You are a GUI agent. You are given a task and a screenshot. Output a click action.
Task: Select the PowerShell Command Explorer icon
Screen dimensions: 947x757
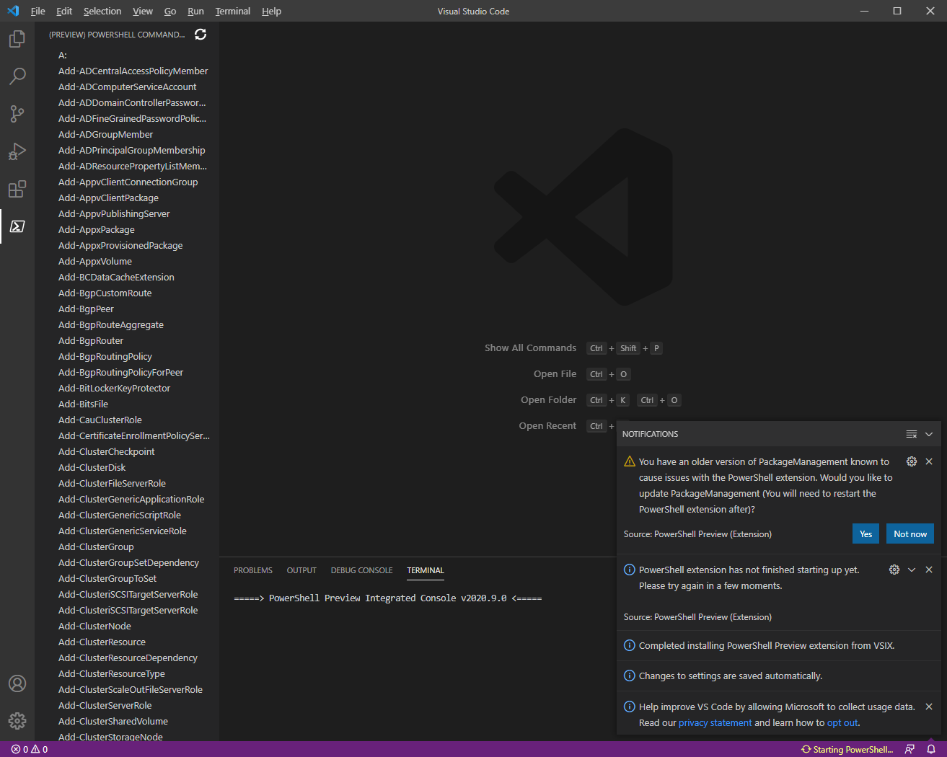coord(17,226)
